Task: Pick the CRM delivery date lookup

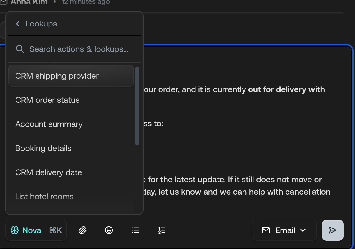Action: click(x=71, y=172)
